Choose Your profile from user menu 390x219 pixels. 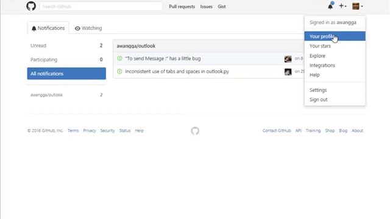[335, 36]
